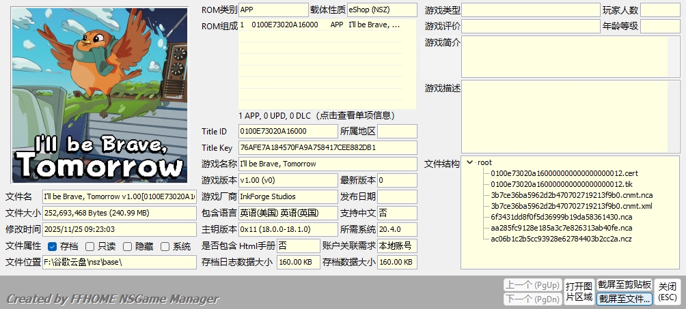Screen dimensions: 686x309
Task: Click the Title Key field
Action: click(x=328, y=148)
